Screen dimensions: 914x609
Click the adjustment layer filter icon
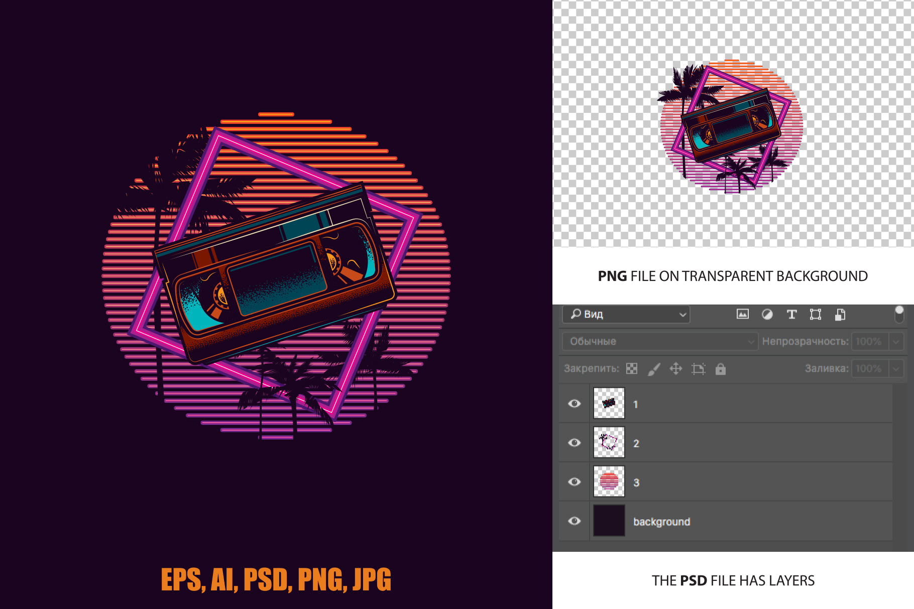click(767, 315)
